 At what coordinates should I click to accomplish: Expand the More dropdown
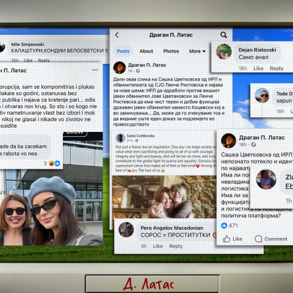pyautogui.click(x=197, y=51)
